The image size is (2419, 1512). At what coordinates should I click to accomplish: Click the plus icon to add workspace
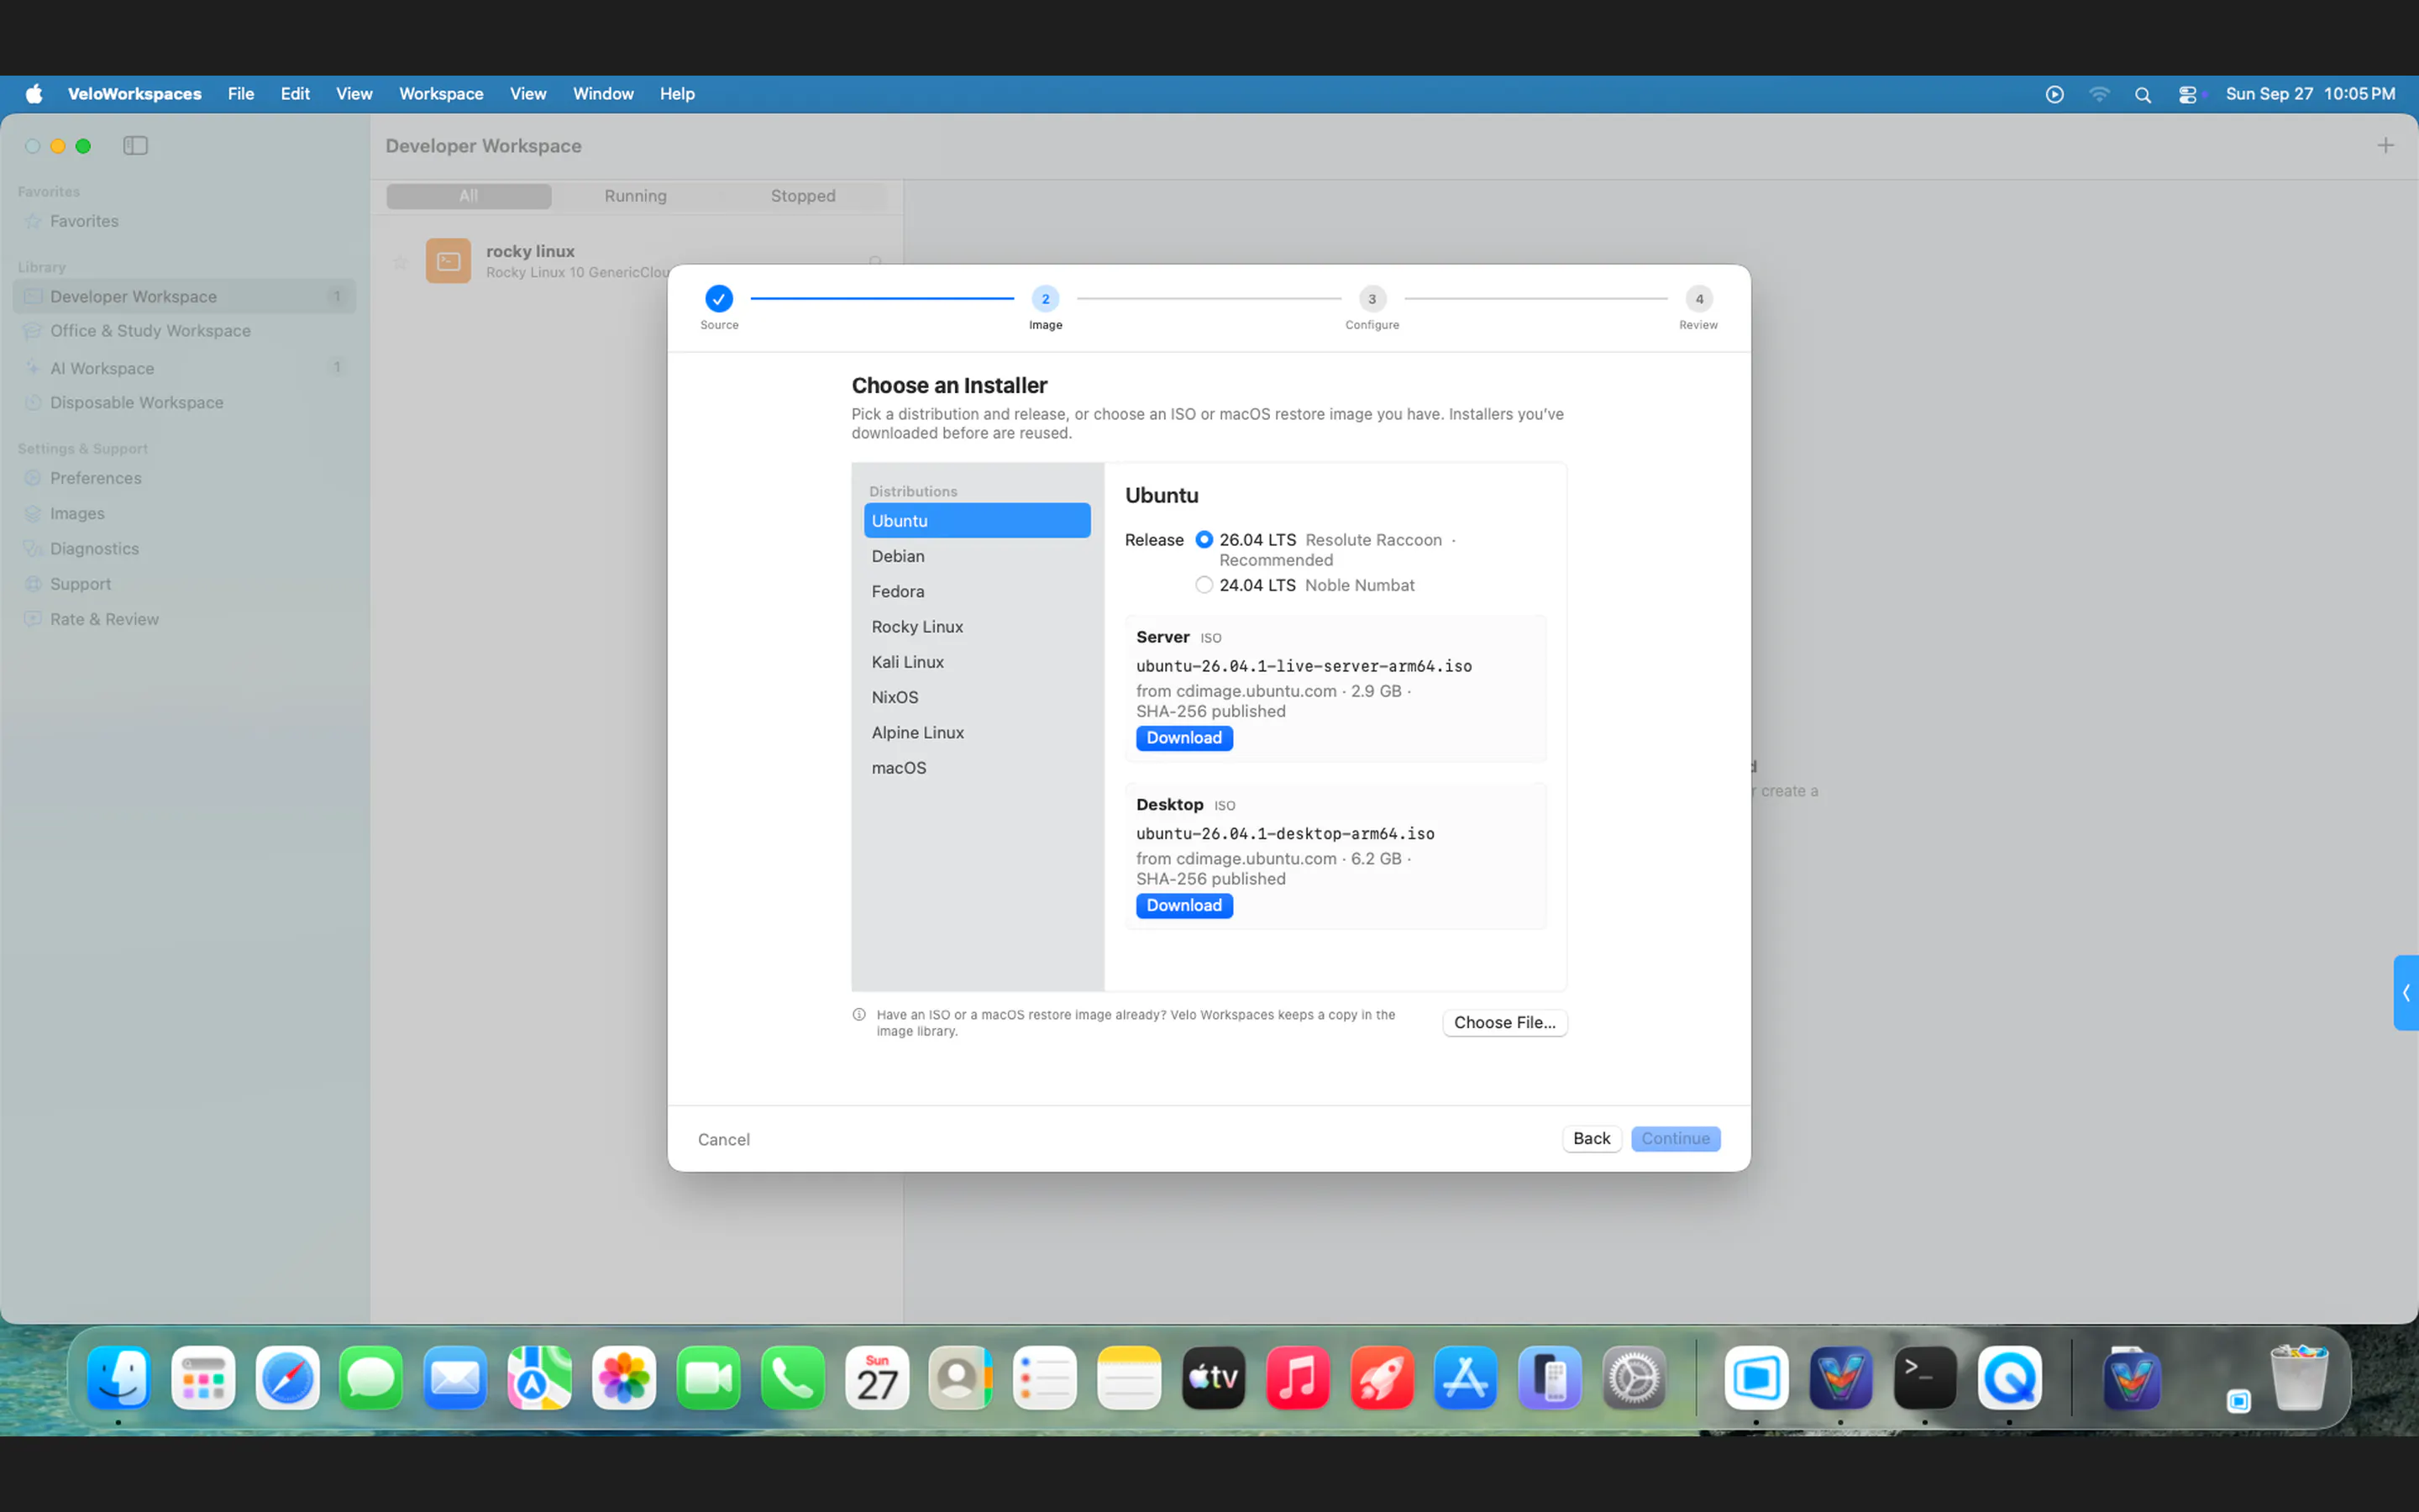(x=2385, y=146)
